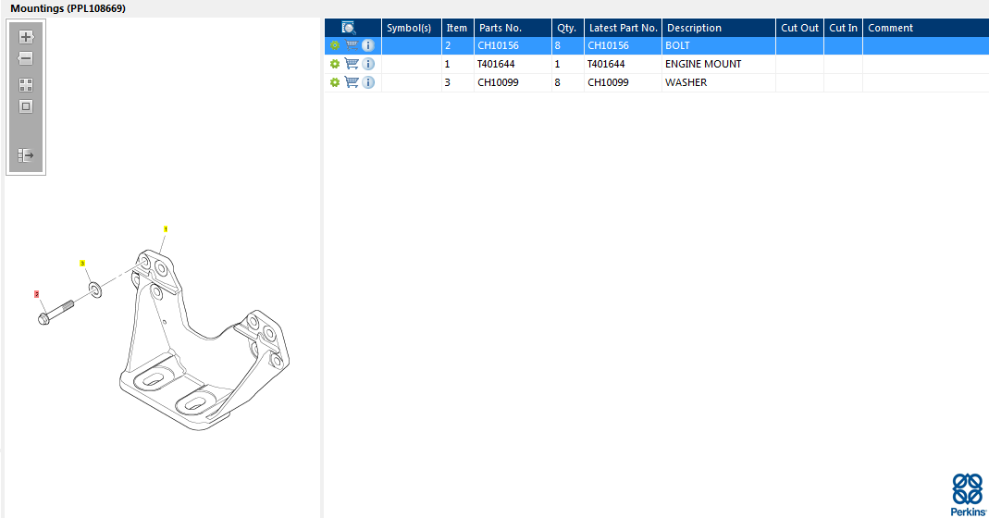Click the gear icon on the BOLT row
This screenshot has height=518, width=989.
click(335, 45)
